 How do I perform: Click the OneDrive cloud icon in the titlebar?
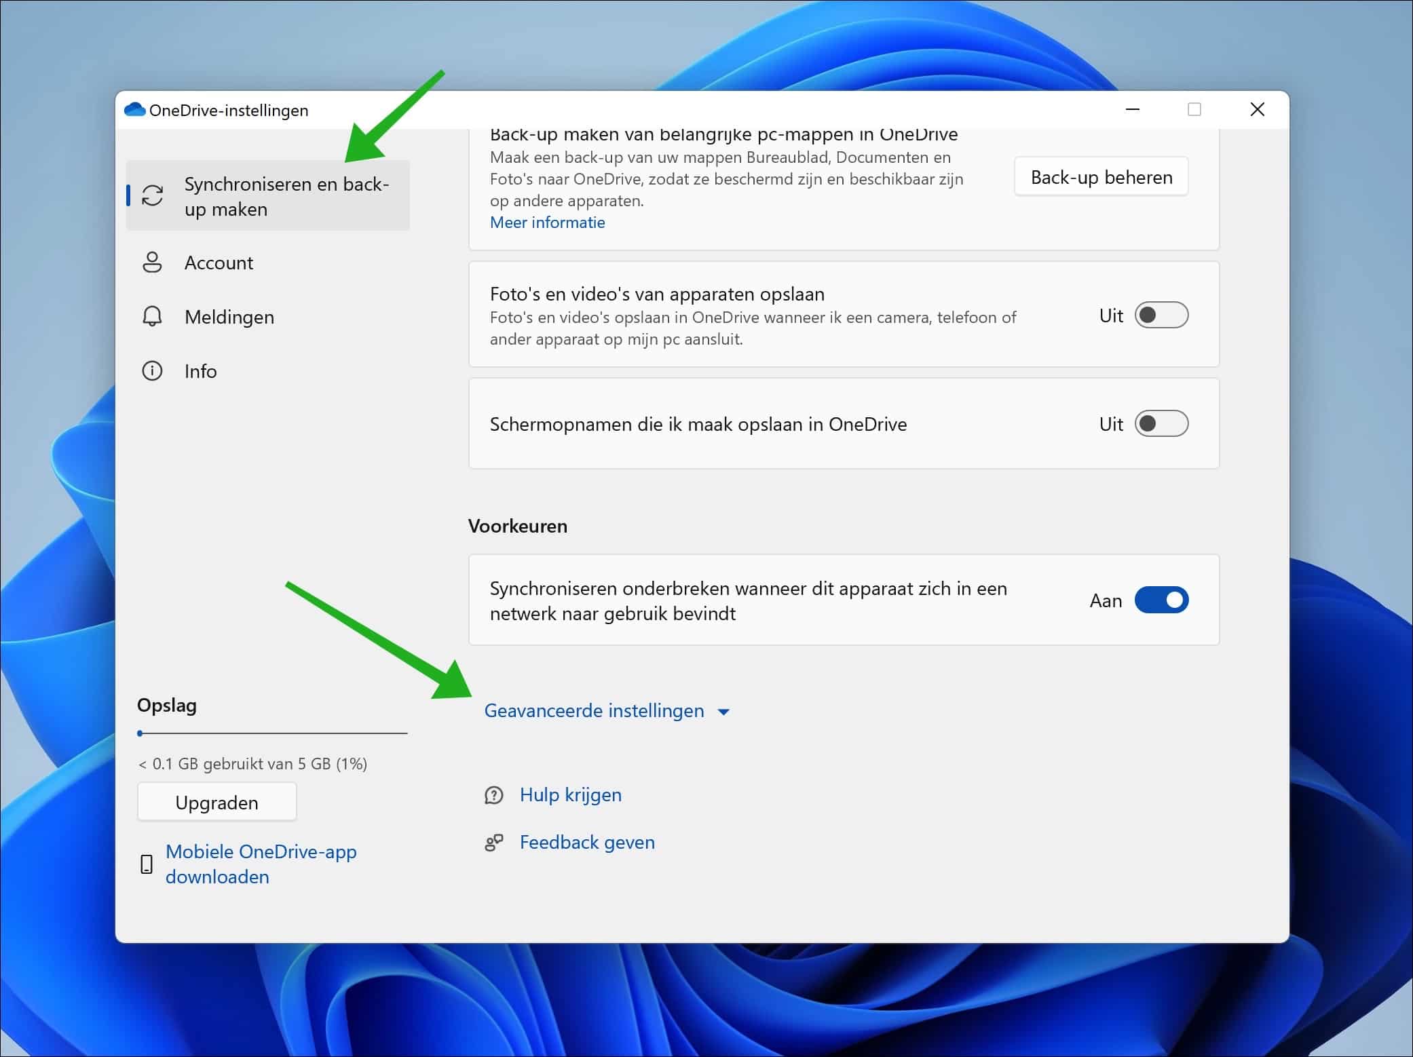coord(134,109)
